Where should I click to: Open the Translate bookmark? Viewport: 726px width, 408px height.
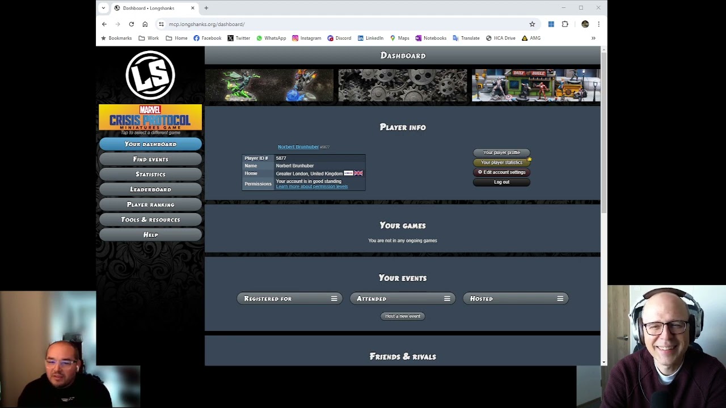(466, 38)
